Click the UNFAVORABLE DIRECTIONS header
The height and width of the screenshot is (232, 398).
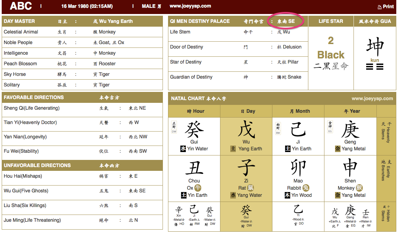pos(82,165)
